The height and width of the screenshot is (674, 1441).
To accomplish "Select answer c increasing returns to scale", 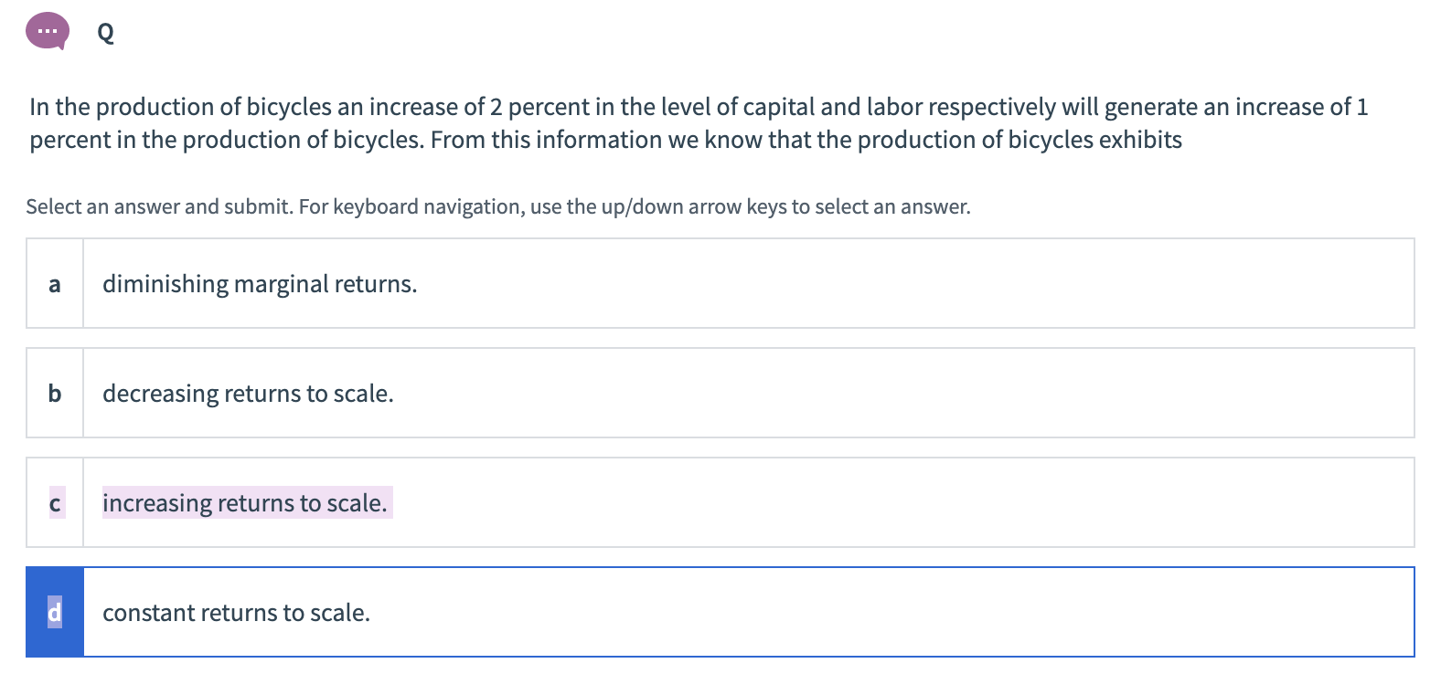I will click(720, 502).
